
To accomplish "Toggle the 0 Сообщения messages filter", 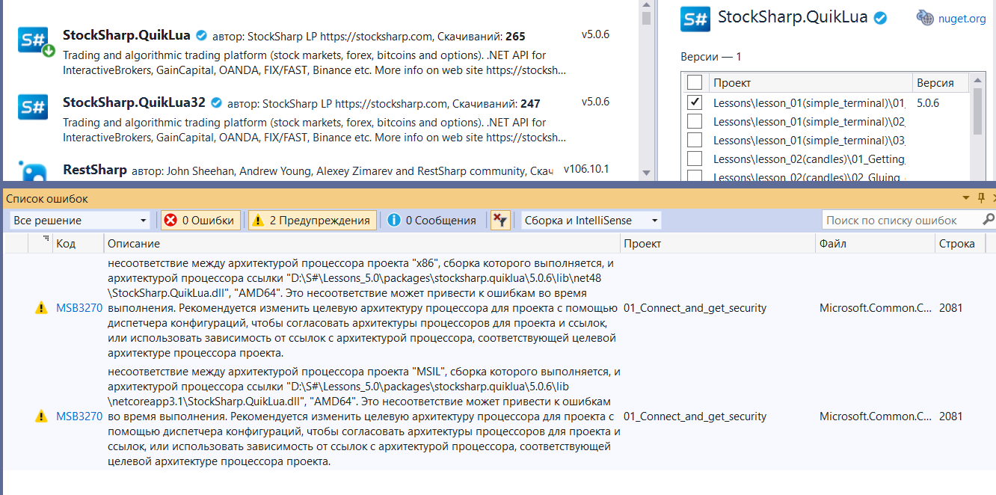I will click(x=432, y=220).
